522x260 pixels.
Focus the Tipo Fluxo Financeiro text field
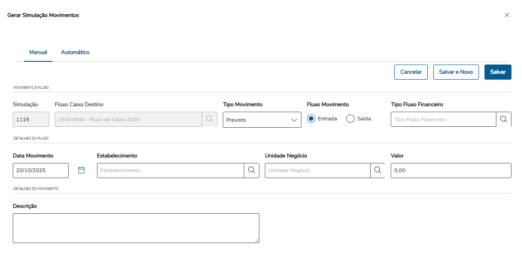pyautogui.click(x=443, y=119)
